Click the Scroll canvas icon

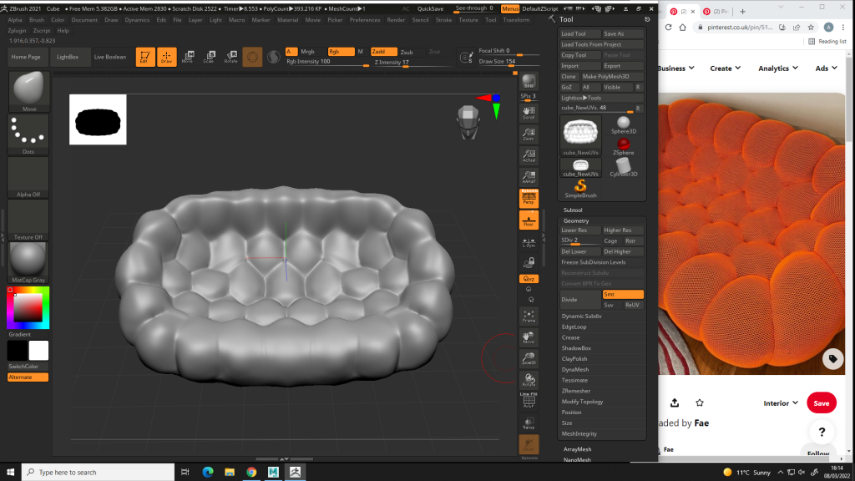coord(529,113)
